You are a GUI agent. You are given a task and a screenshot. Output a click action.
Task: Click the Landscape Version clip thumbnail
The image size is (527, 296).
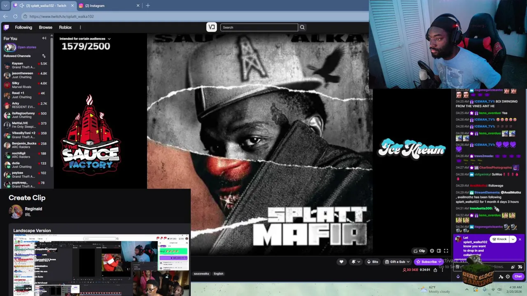[101, 265]
